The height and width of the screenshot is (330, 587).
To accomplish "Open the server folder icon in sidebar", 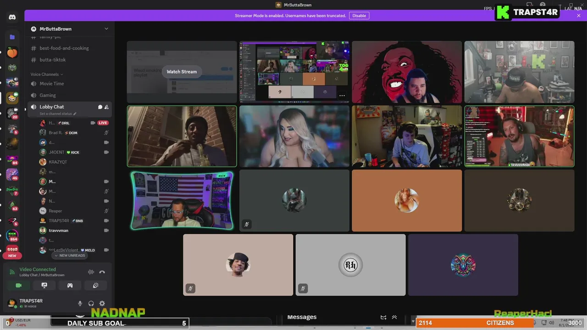I will (12, 37).
